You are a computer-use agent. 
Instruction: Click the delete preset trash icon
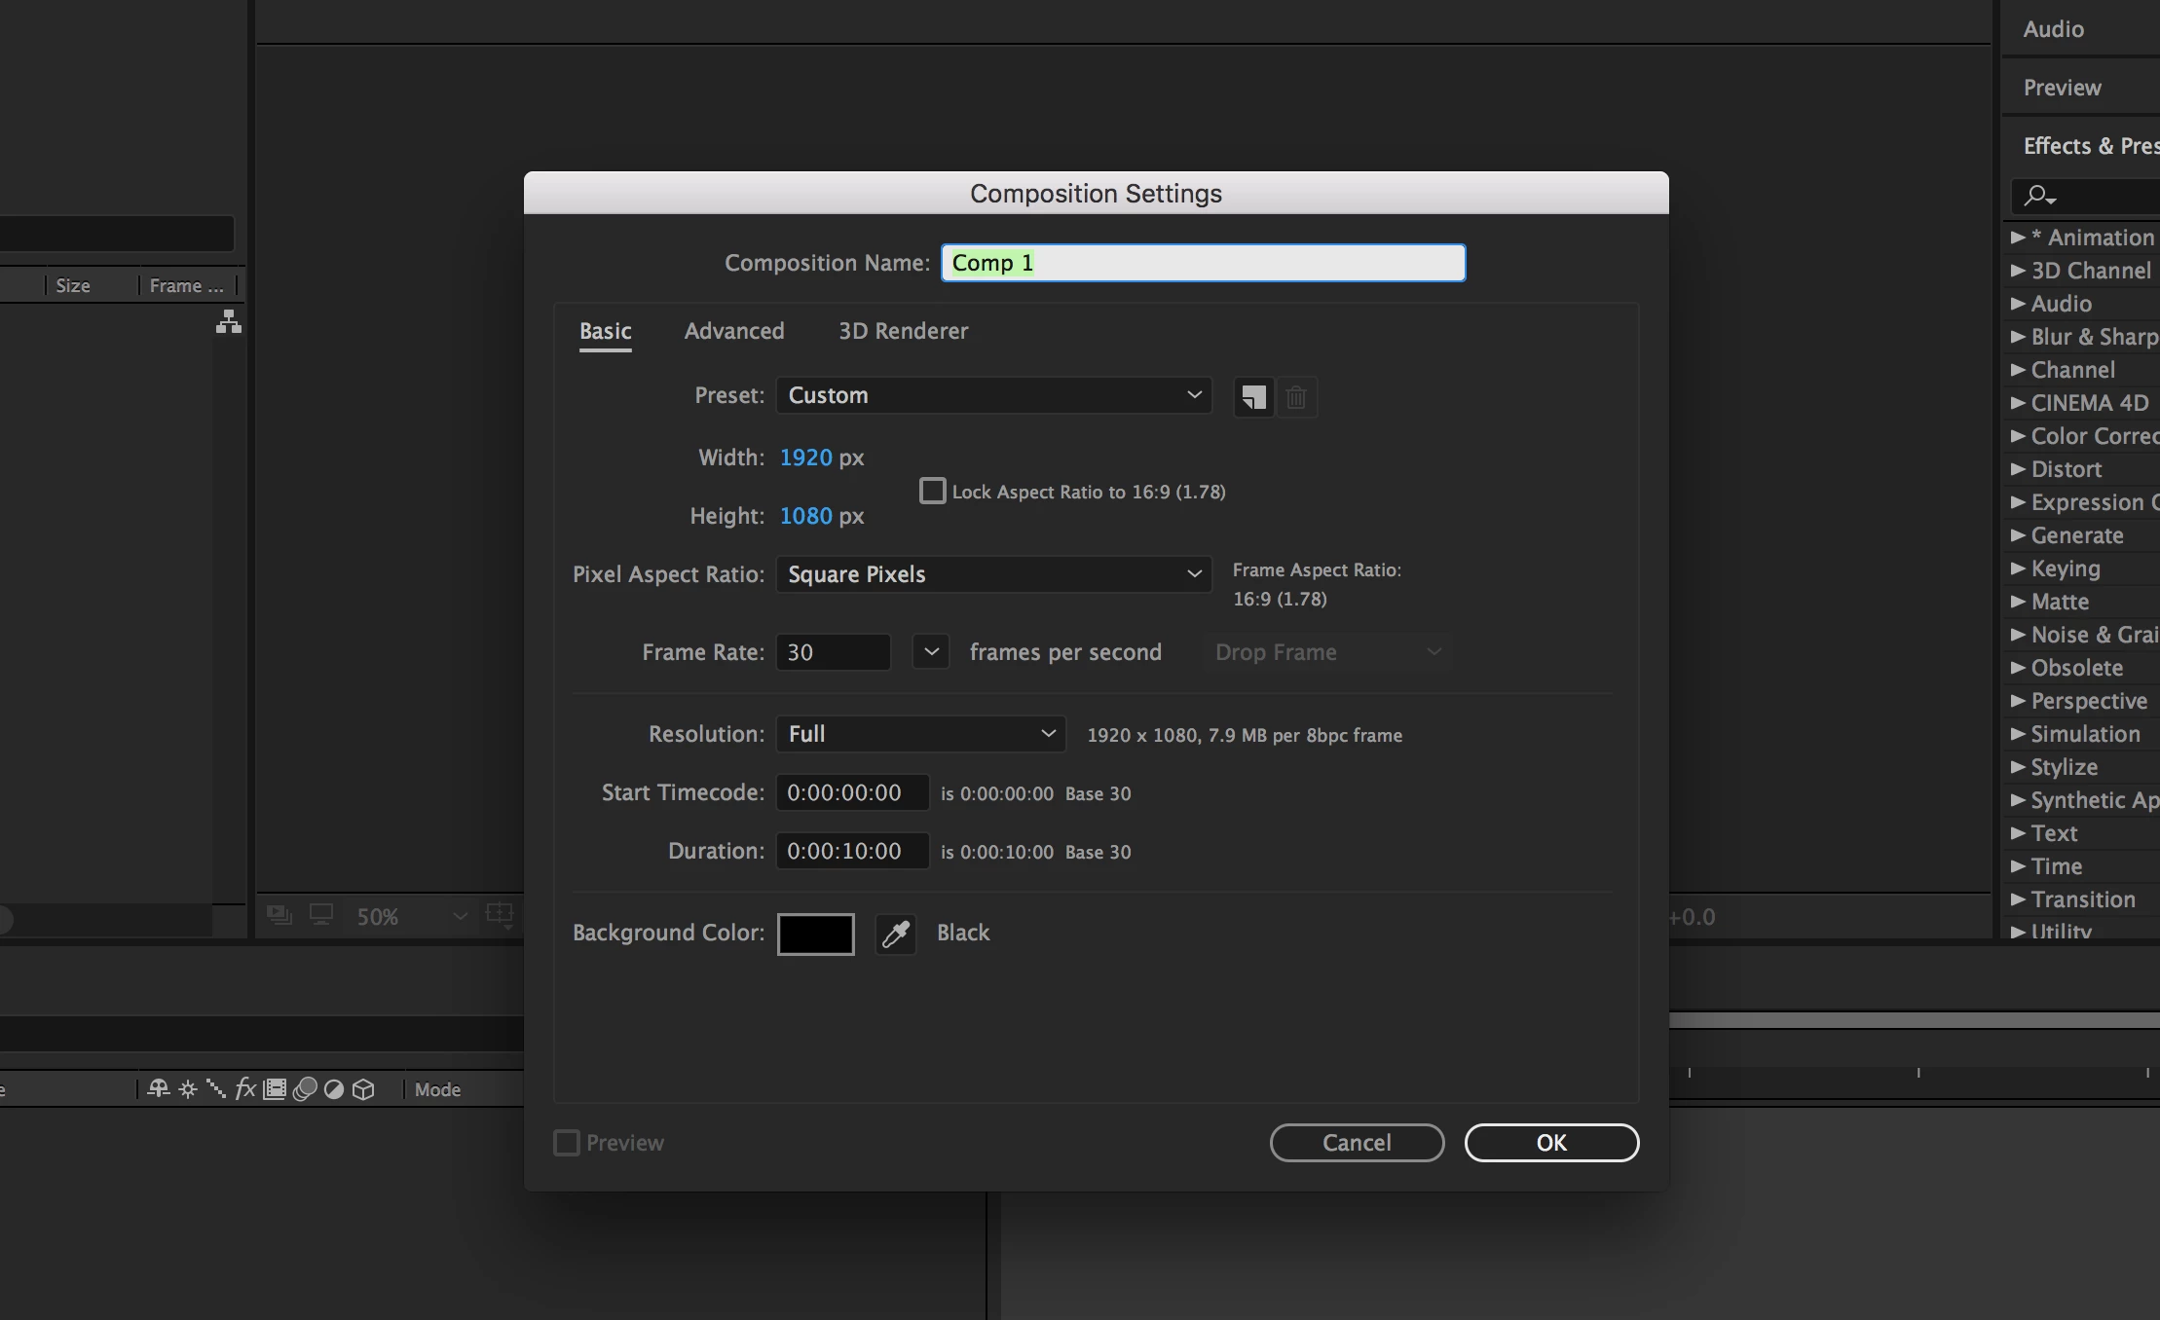(x=1296, y=397)
